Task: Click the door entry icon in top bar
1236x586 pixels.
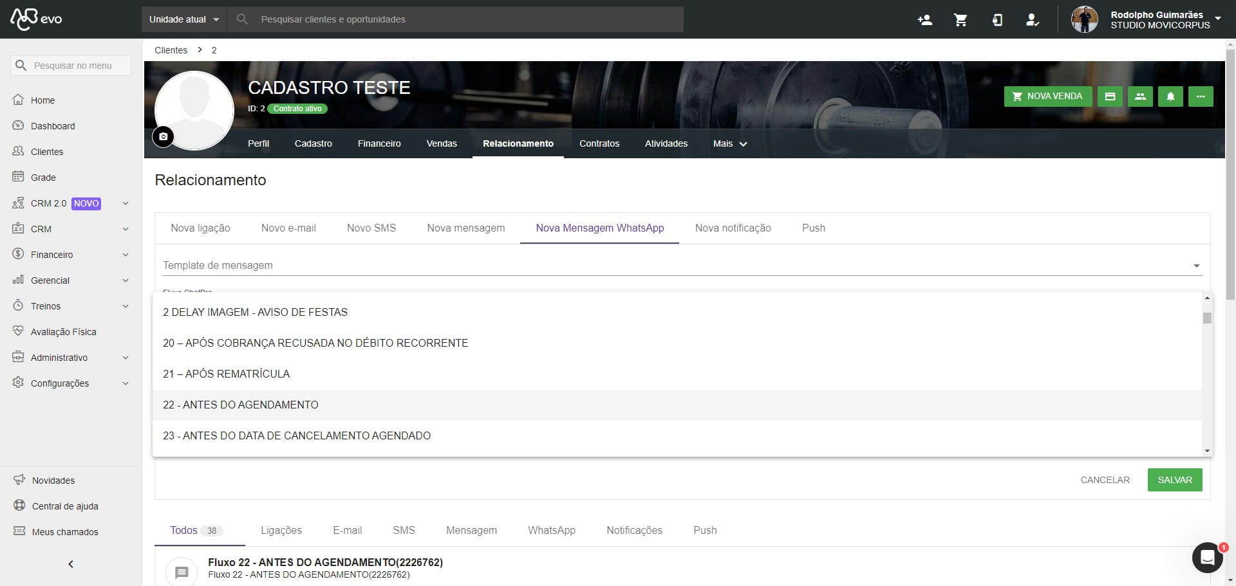Action: click(997, 20)
